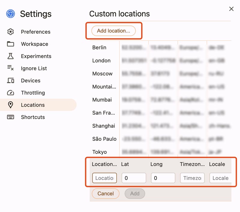Click the Workspace folder icon
The image size is (240, 212).
point(10,44)
